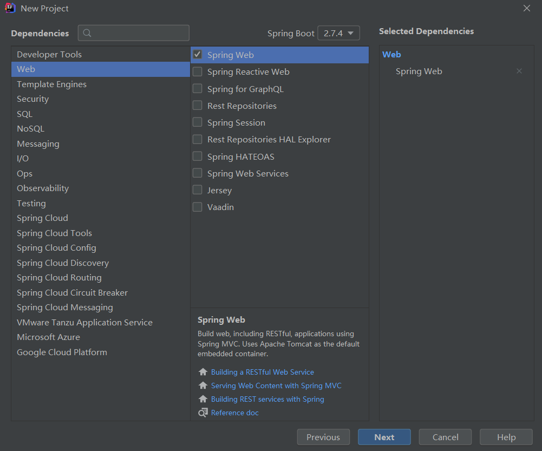Focus the Dependencies search field
This screenshot has width=542, height=451.
point(134,33)
